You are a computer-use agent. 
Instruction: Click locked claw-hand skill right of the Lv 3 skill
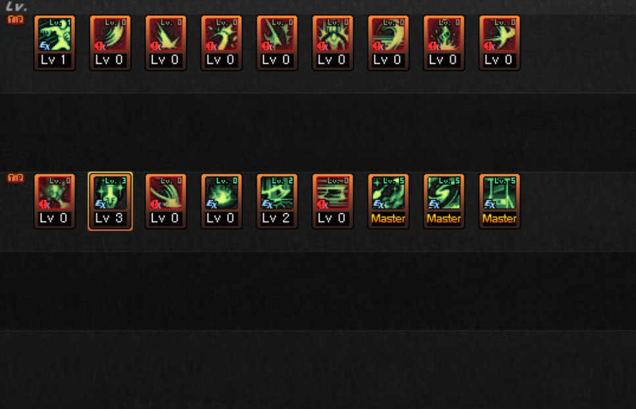(x=166, y=202)
